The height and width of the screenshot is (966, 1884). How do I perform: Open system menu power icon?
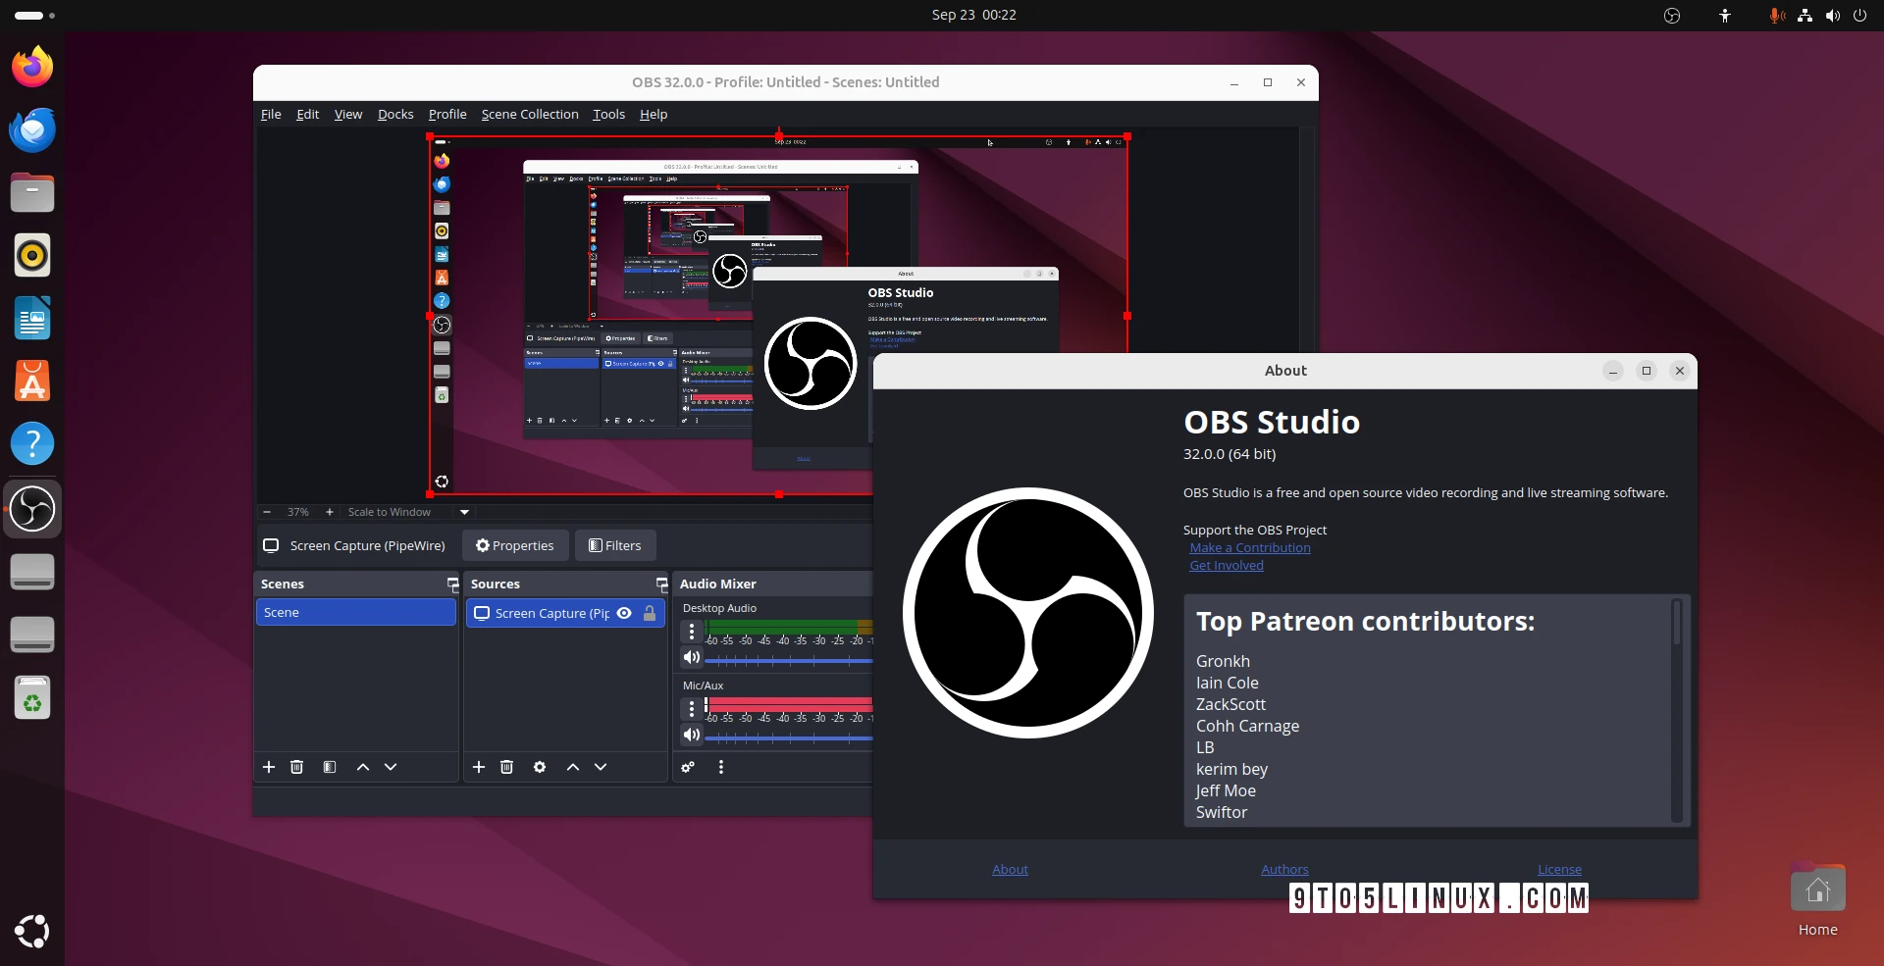(x=1859, y=15)
